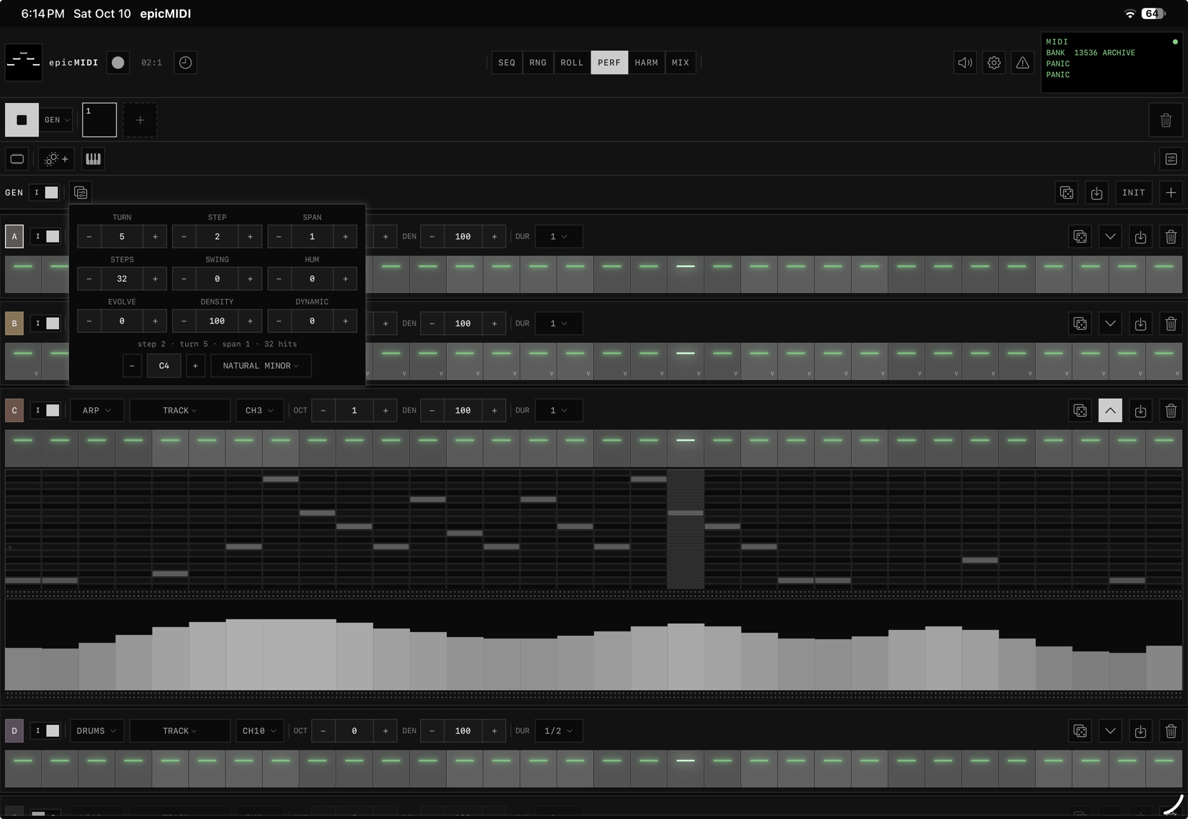Open settings gear icon

tap(994, 62)
